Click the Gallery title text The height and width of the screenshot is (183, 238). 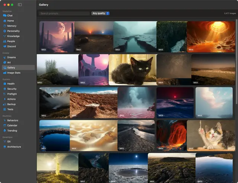(x=44, y=5)
